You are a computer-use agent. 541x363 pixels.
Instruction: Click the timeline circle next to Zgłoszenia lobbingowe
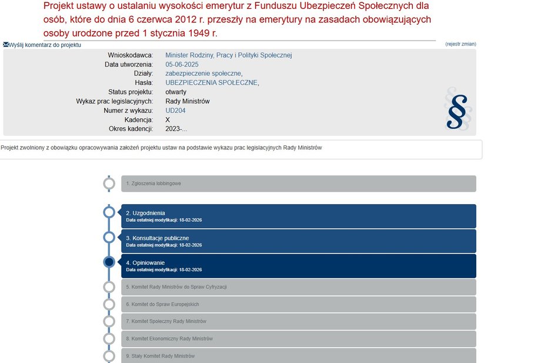[109, 183]
